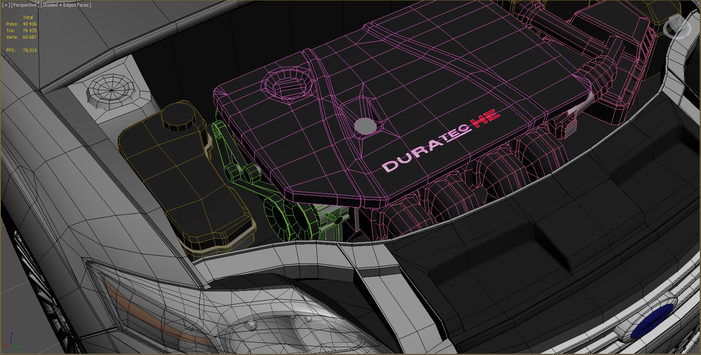Open the Shaded + Edged Faces shading menu
Image resolution: width=701 pixels, height=355 pixels.
point(66,5)
